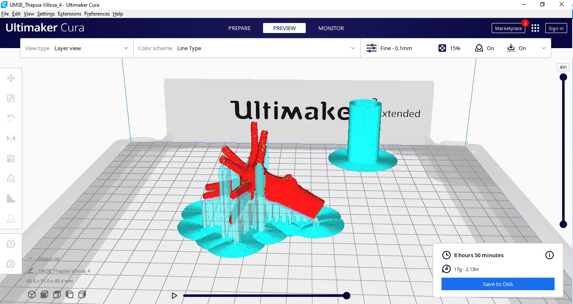Open the Preferences menu
Image resolution: width=573 pixels, height=304 pixels.
[97, 14]
